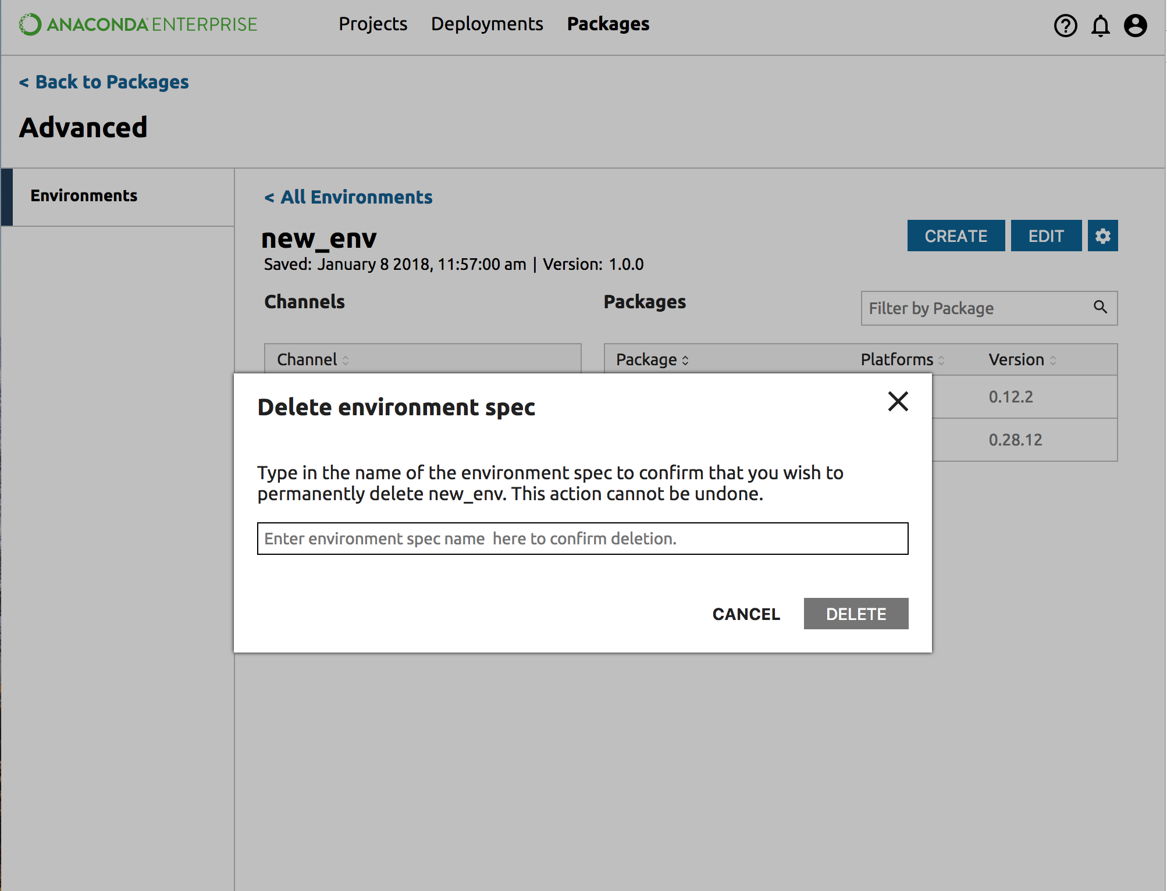Follow the Back to Packages link

click(x=104, y=82)
